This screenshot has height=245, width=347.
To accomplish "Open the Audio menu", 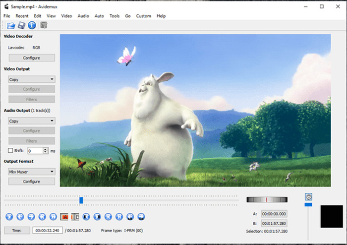I will (x=83, y=16).
